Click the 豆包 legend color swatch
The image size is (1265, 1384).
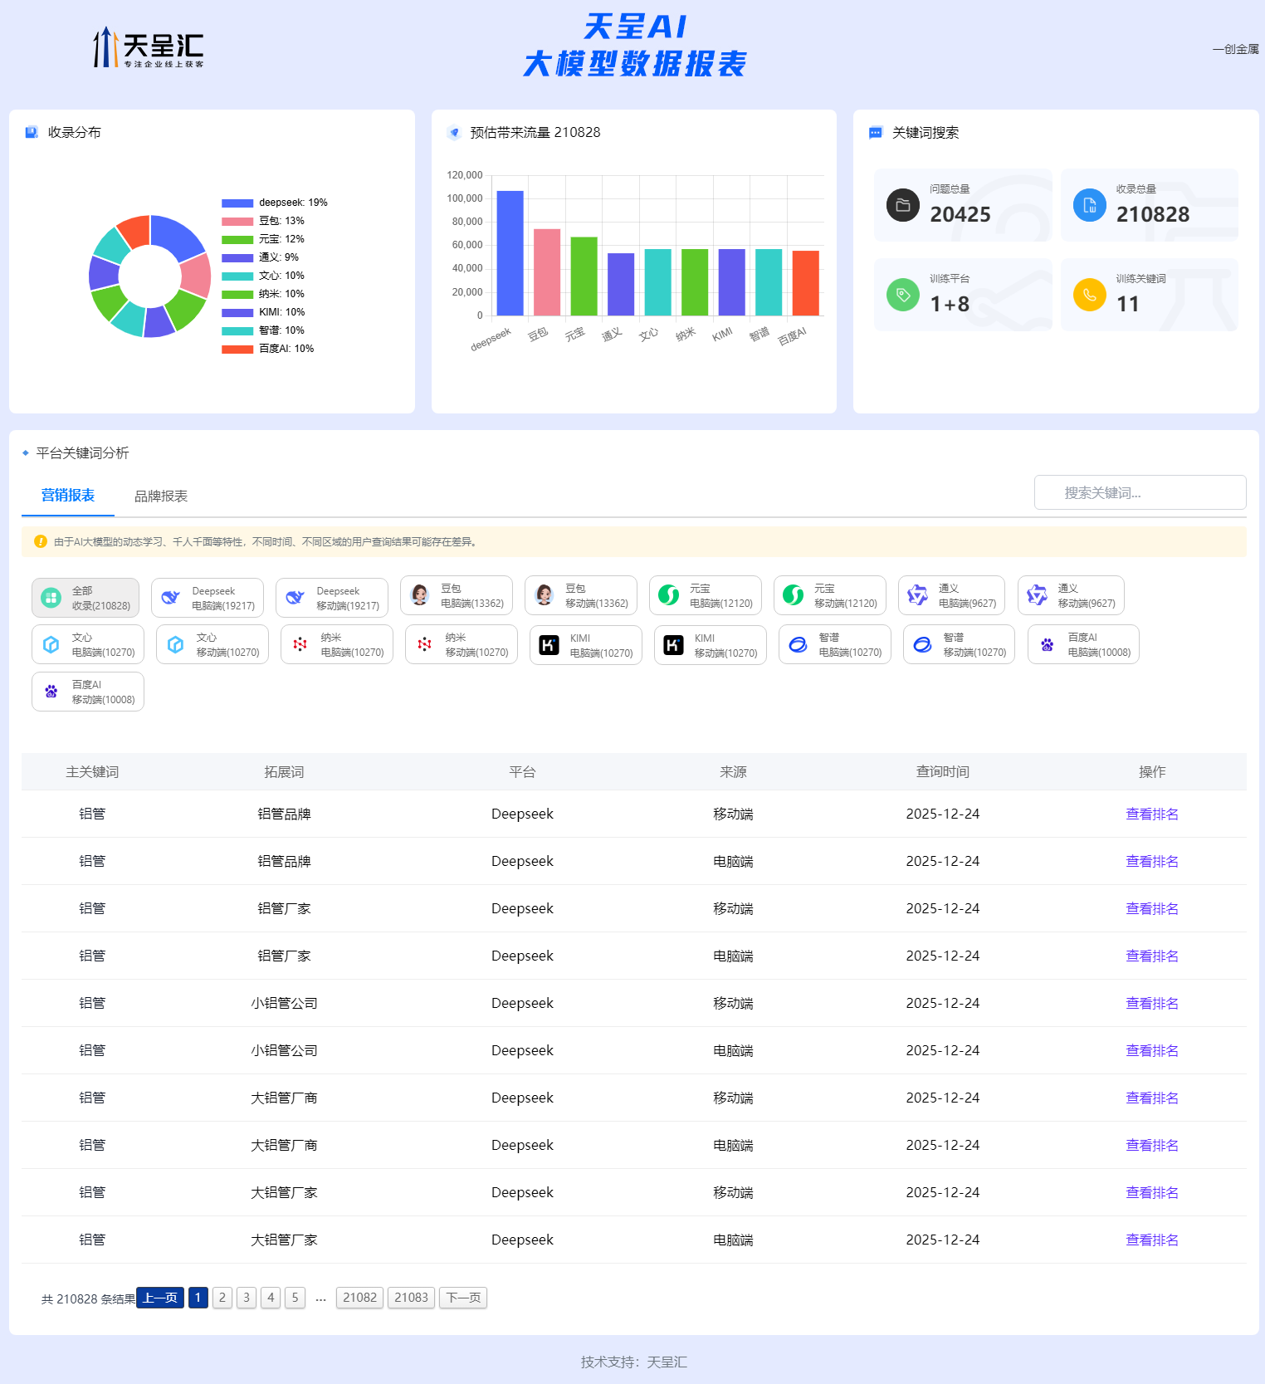pos(237,221)
